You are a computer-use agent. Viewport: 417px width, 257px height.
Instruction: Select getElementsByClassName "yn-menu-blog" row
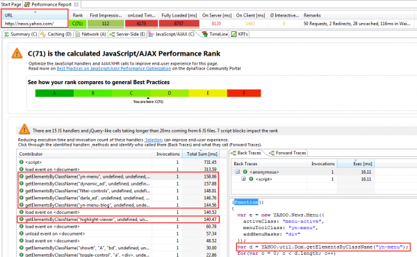[118, 205]
